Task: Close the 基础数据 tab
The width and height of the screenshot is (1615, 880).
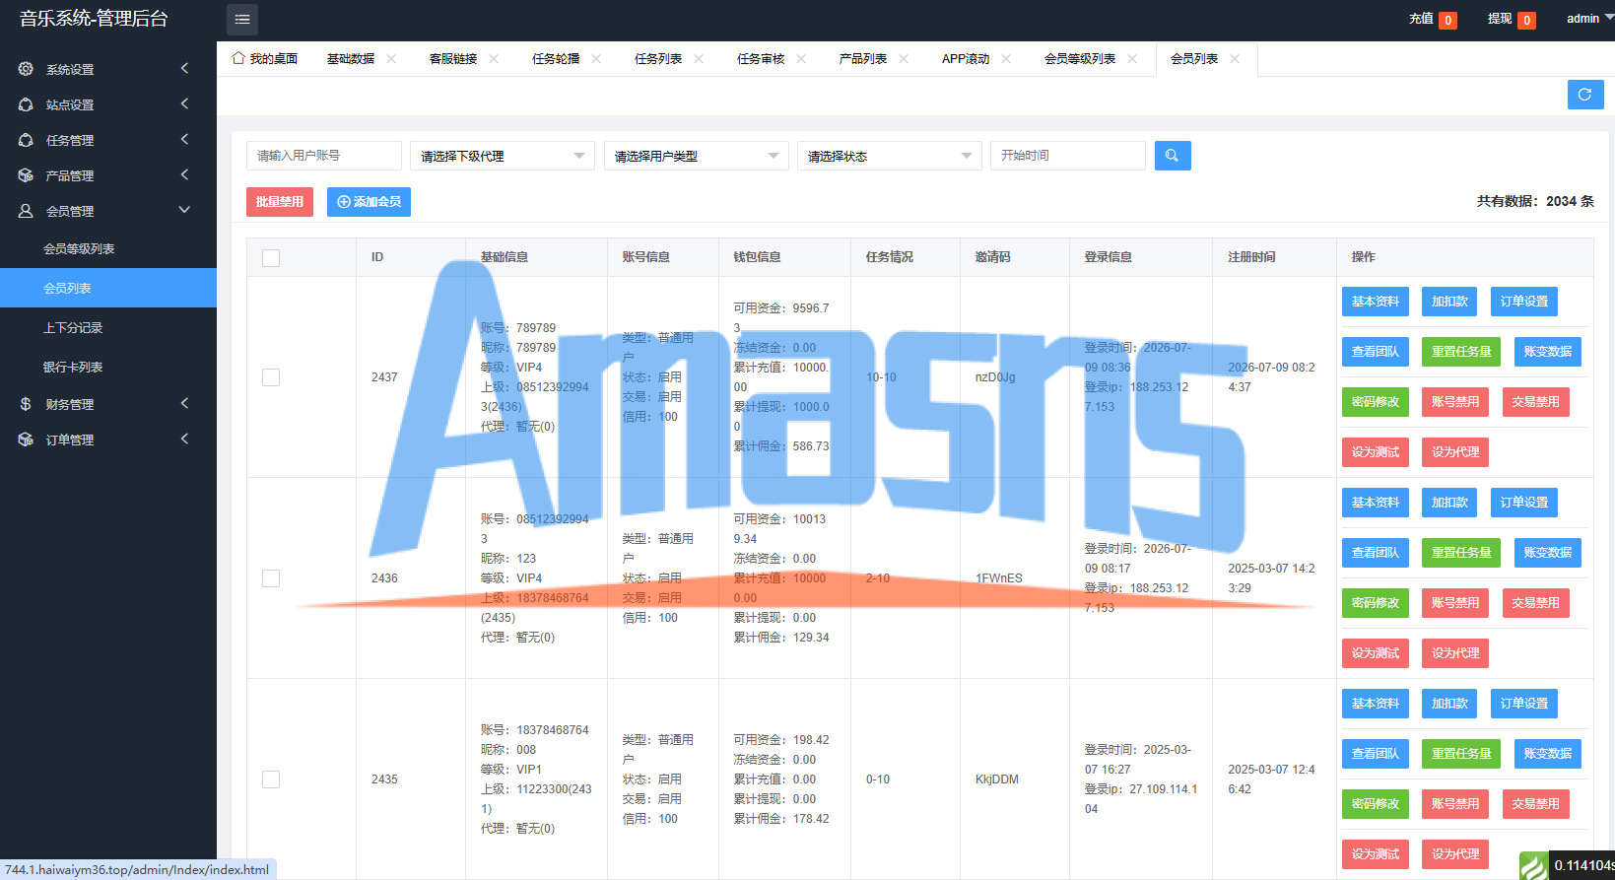Action: click(x=391, y=59)
